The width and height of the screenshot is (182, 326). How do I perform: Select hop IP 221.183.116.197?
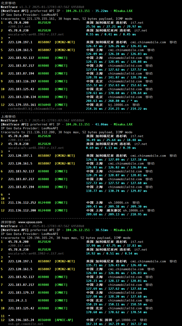coord(22,81)
